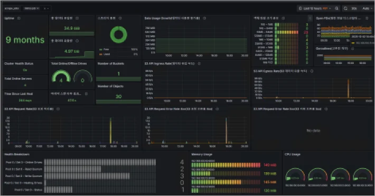This screenshot has height=196, width=375.
Task: Open the Total Online Servers panel title menu
Action: [18, 79]
